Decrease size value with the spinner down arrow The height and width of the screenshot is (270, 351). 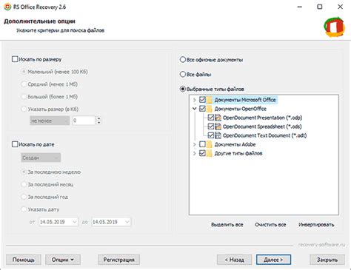click(98, 123)
